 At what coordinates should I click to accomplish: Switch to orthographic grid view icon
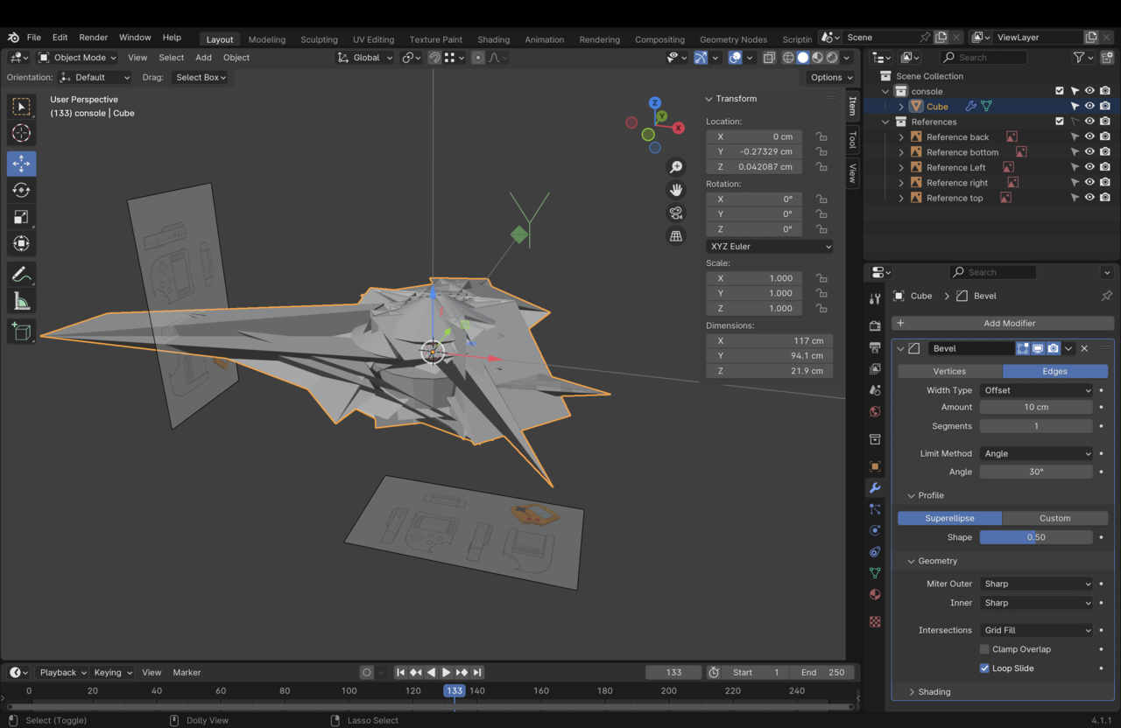pos(676,236)
